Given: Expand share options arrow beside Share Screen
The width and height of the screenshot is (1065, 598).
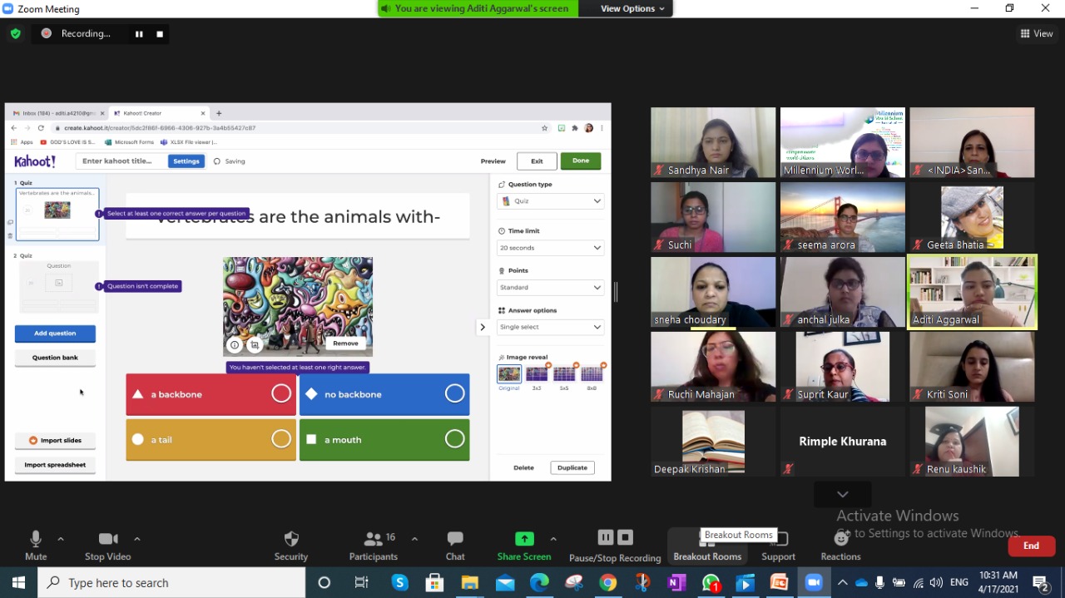Looking at the screenshot, I should [553, 539].
